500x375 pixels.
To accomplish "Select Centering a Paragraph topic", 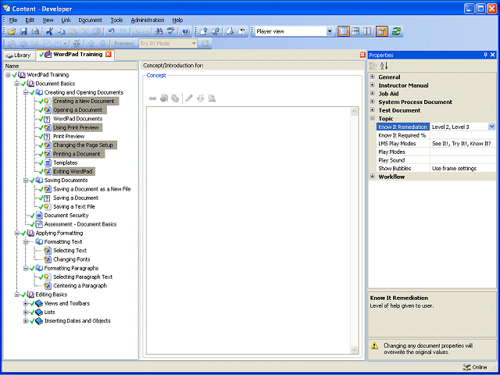I will (x=80, y=286).
